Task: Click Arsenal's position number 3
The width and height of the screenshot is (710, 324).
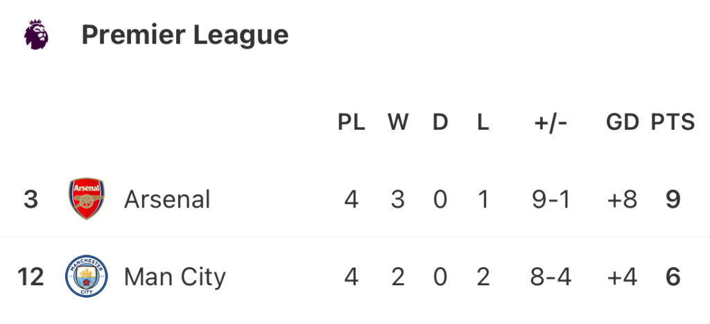Action: (31, 200)
